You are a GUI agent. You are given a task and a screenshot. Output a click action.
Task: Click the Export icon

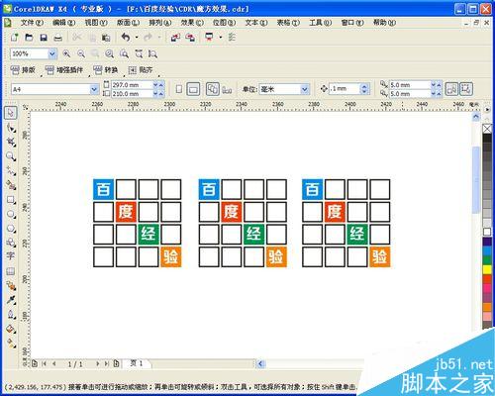tap(190, 38)
